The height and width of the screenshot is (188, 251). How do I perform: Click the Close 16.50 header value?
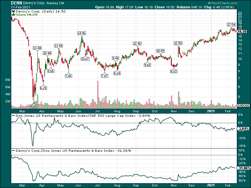tap(164, 7)
